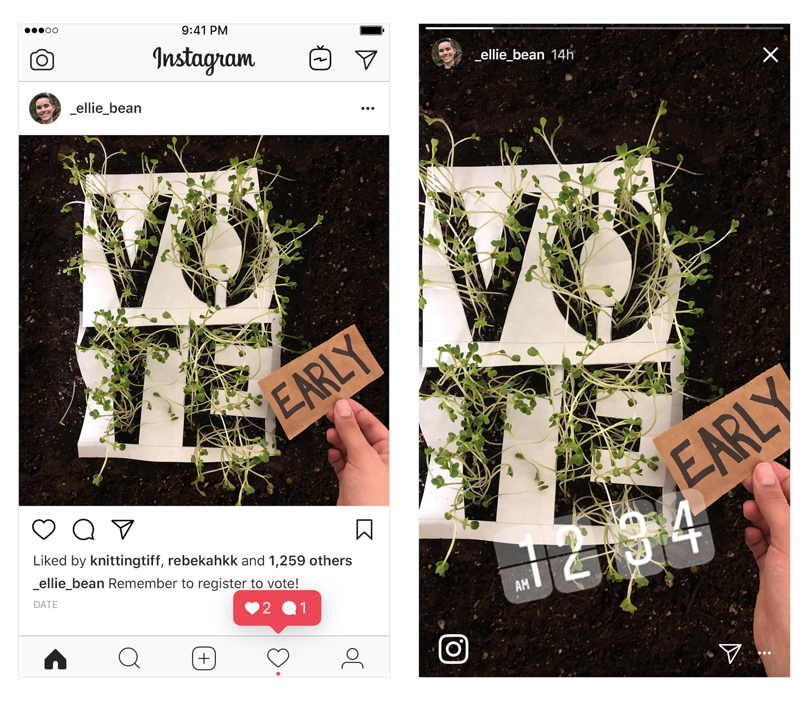
Task: Open IGTV from the top bar
Action: (320, 58)
